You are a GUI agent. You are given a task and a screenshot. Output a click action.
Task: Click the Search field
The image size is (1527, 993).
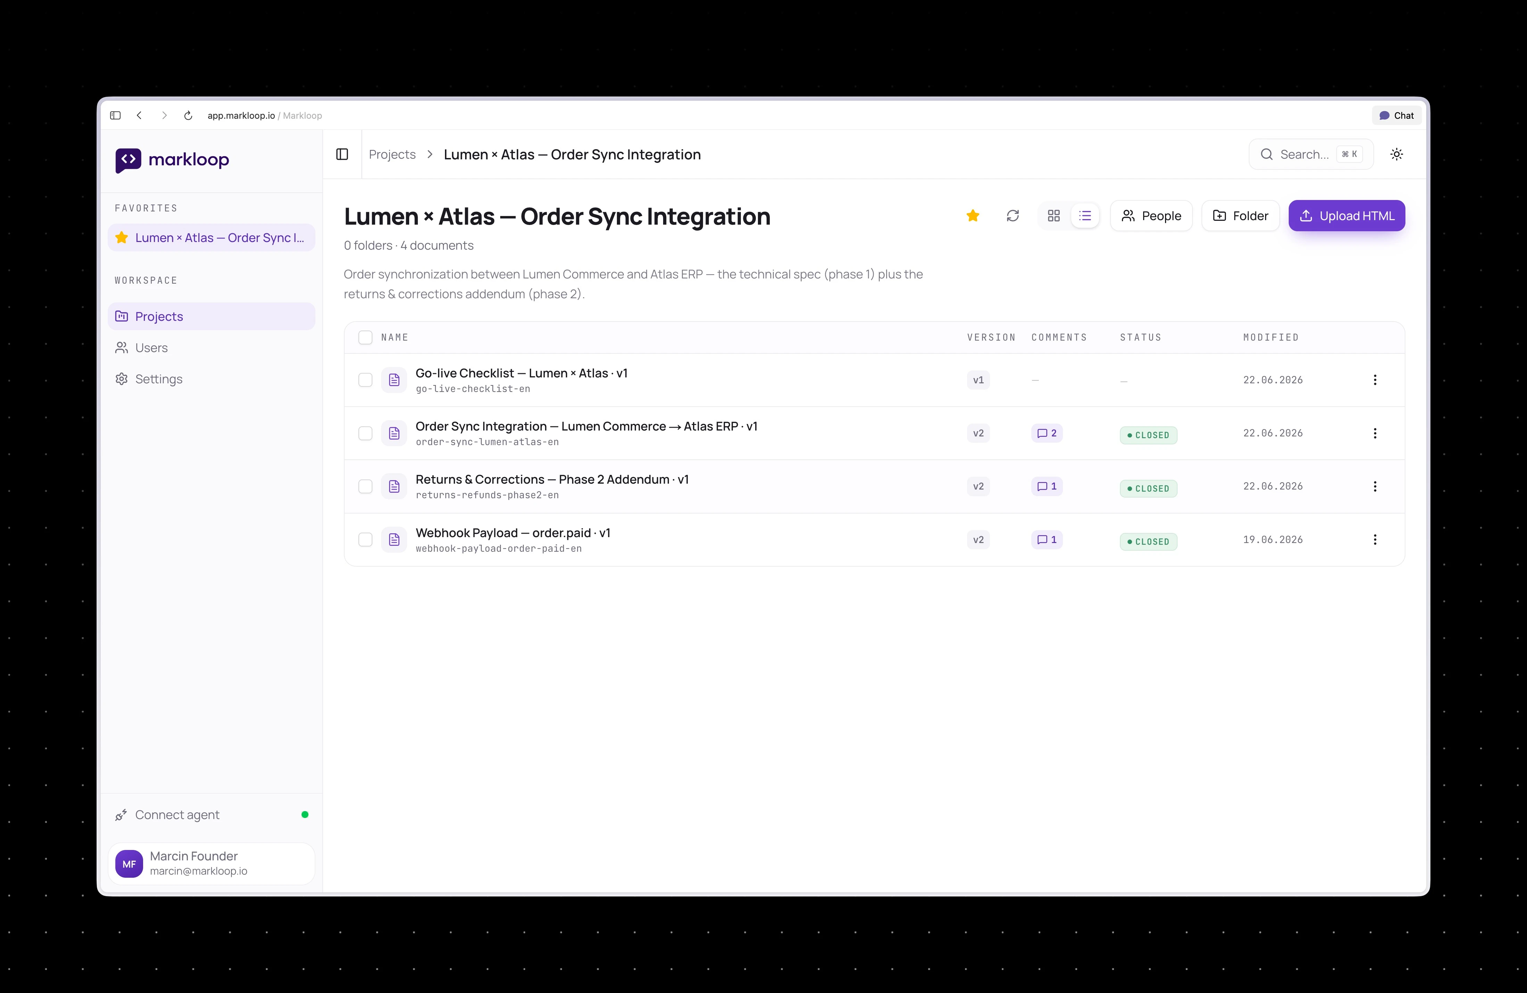pos(1311,154)
